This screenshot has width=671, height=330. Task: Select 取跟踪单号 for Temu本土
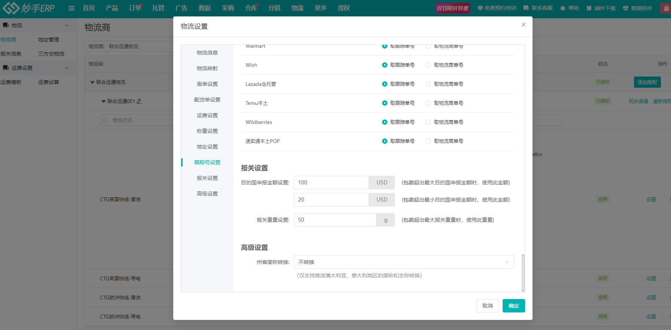point(385,103)
